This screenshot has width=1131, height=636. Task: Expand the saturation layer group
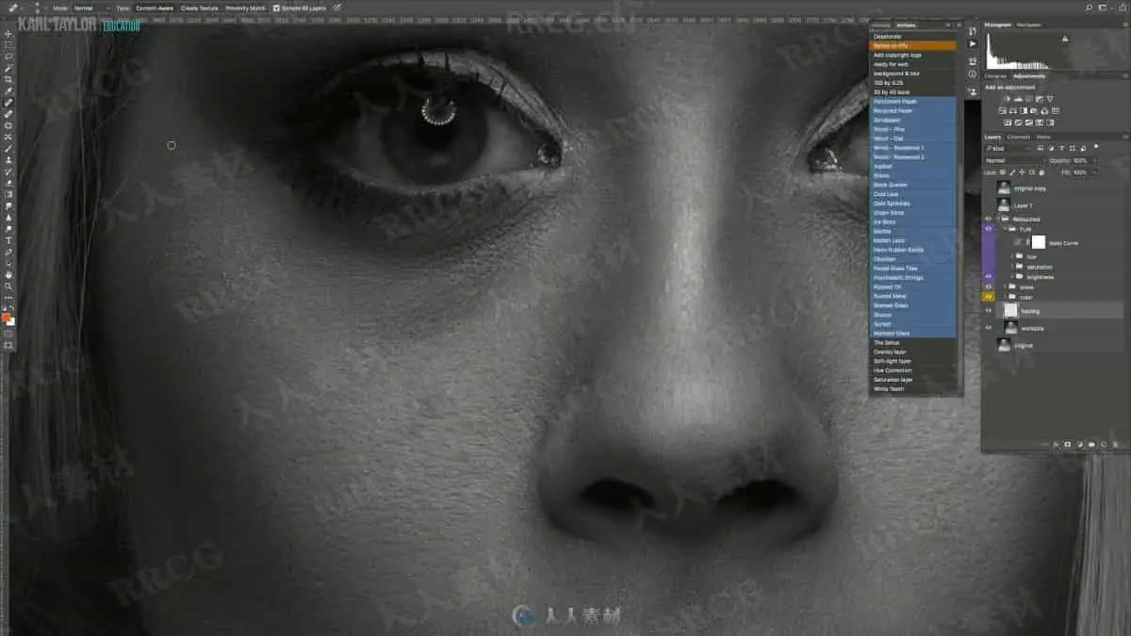[1013, 267]
